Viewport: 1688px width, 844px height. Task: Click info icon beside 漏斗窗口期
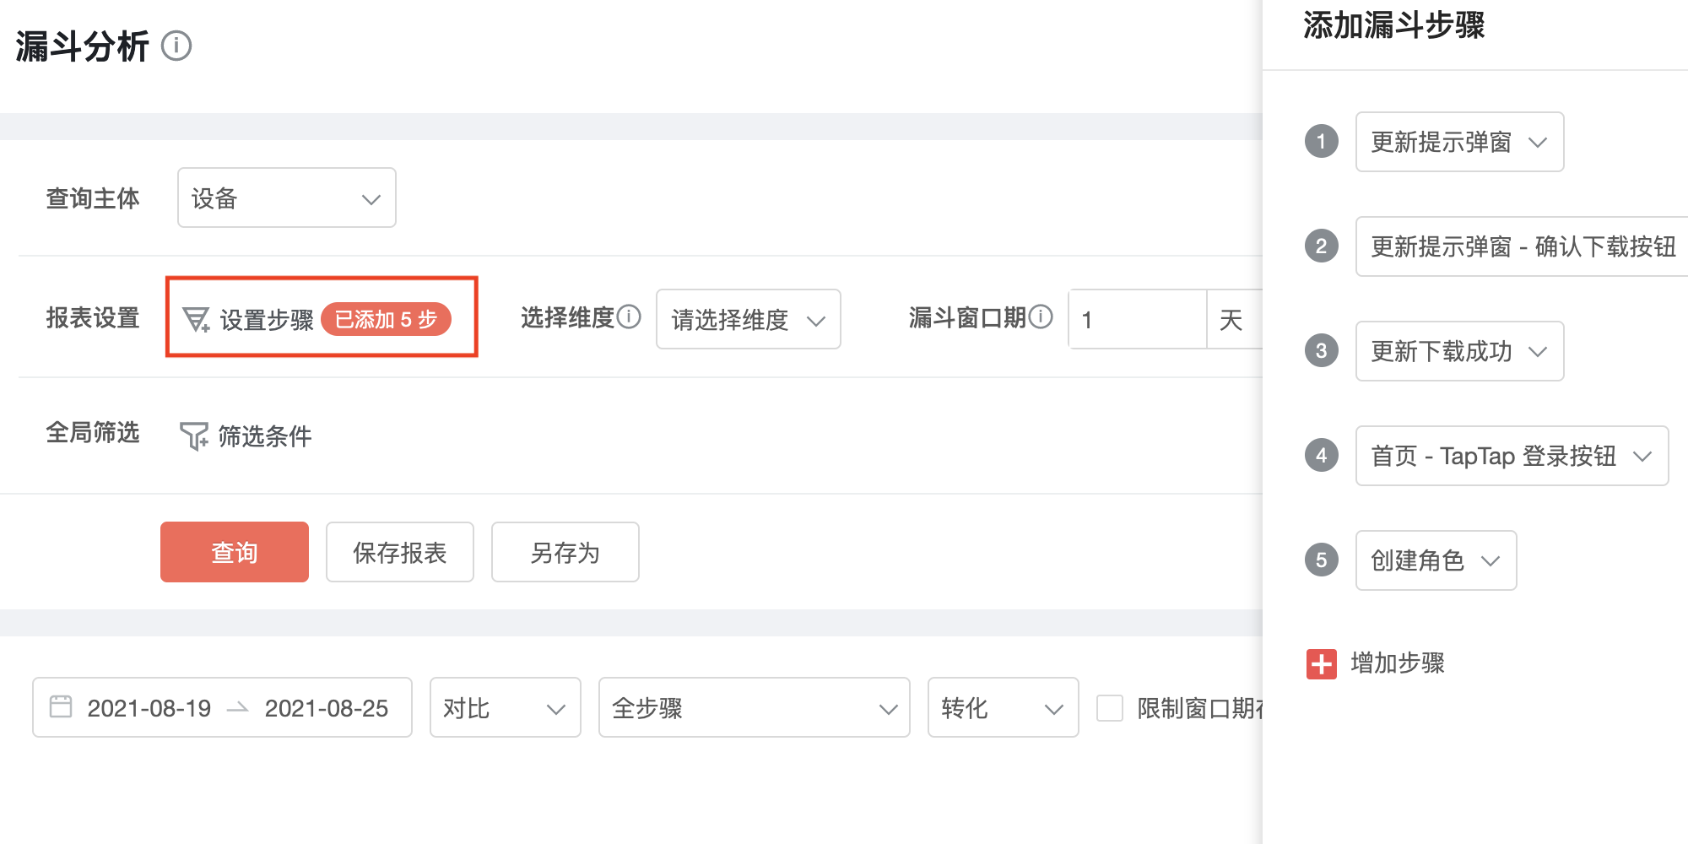1041,316
